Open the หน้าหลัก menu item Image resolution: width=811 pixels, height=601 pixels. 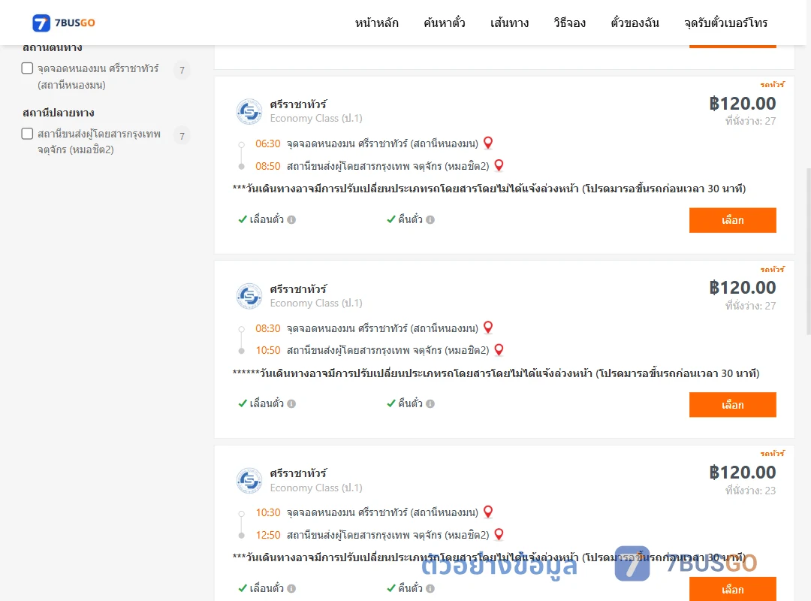point(376,23)
